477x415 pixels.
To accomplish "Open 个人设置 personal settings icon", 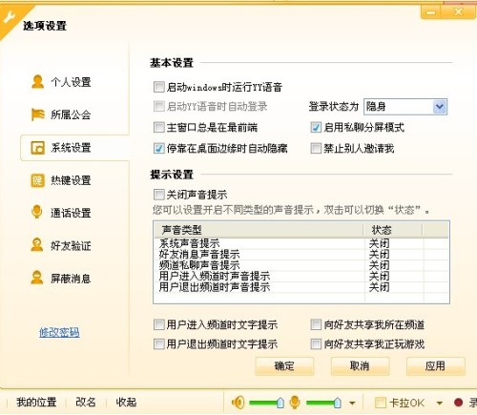I will tap(38, 82).
